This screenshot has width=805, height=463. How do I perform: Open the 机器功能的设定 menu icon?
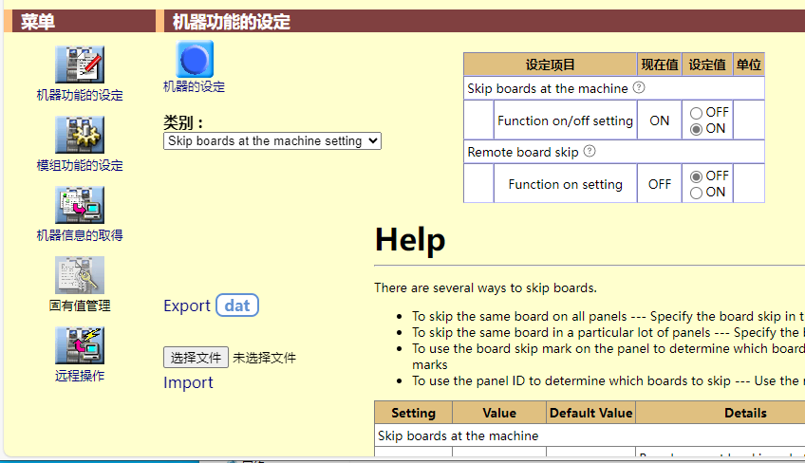click(80, 65)
